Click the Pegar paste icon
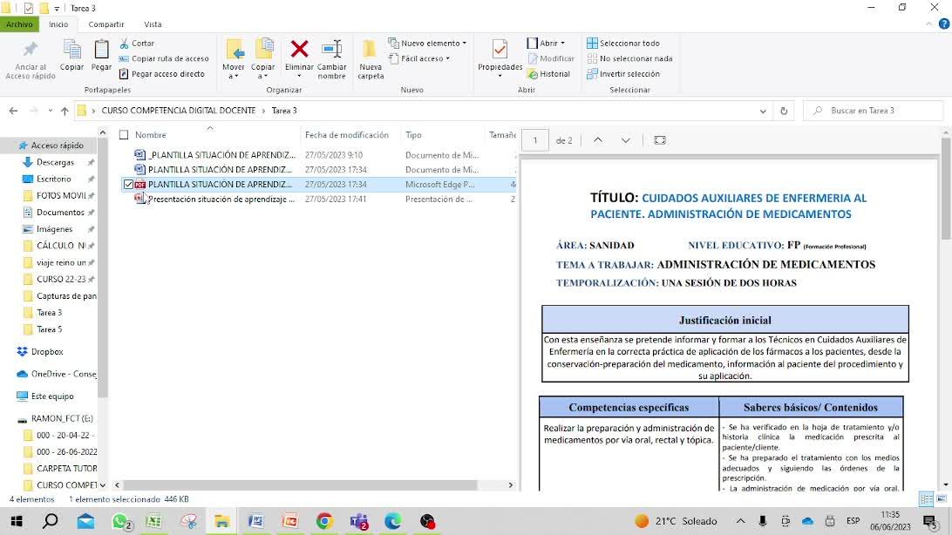The width and height of the screenshot is (952, 535). tap(102, 50)
